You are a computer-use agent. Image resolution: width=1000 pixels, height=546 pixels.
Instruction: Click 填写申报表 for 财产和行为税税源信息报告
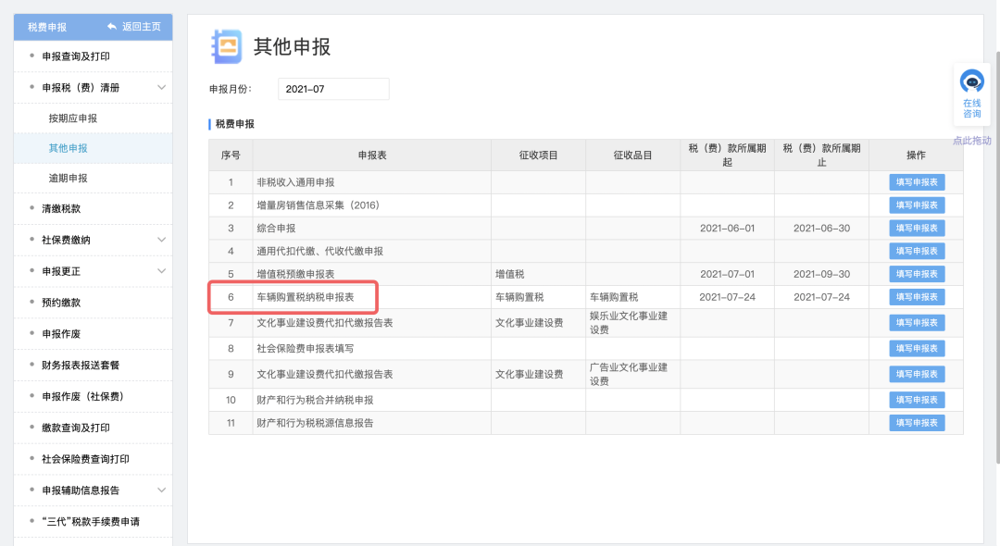coord(917,423)
